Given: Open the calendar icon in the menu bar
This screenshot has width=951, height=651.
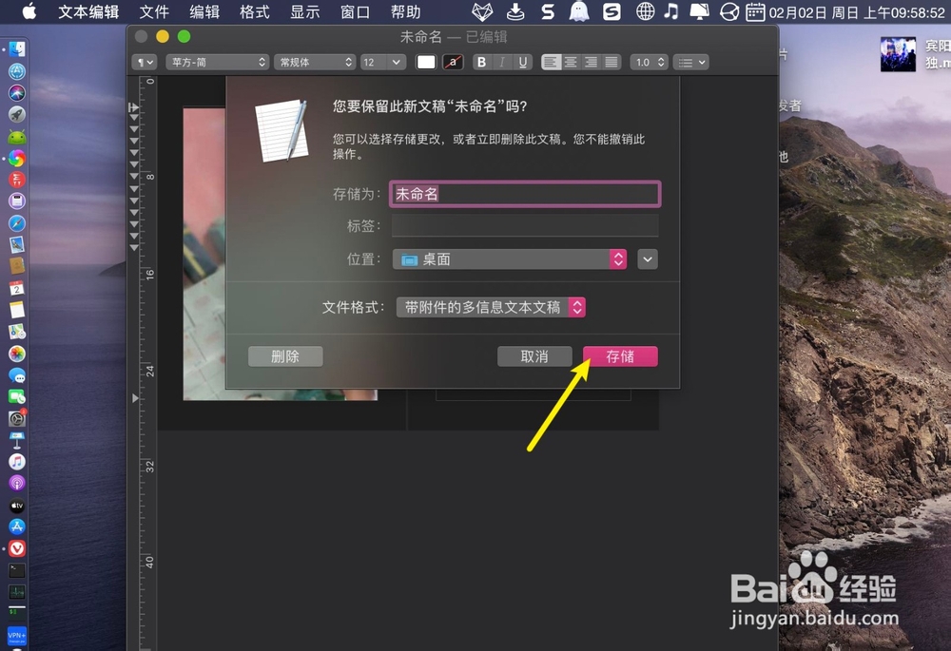Looking at the screenshot, I should pyautogui.click(x=756, y=11).
